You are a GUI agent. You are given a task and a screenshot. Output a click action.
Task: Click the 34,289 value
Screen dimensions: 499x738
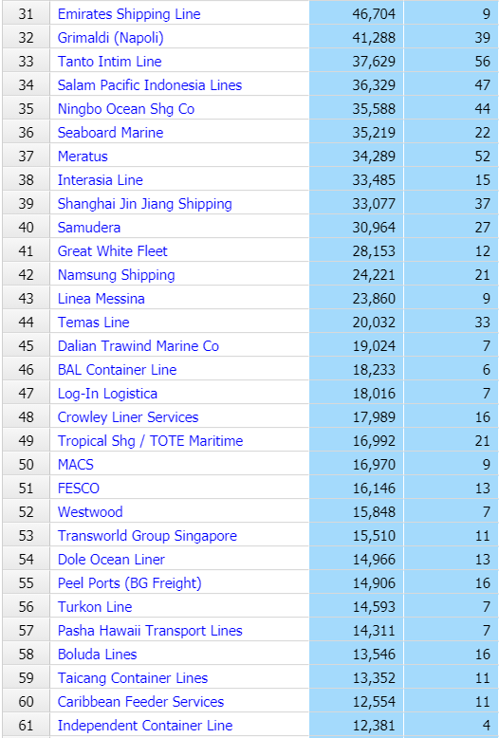click(x=357, y=157)
